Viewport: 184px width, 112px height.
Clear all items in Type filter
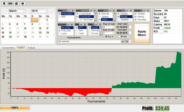(85, 24)
